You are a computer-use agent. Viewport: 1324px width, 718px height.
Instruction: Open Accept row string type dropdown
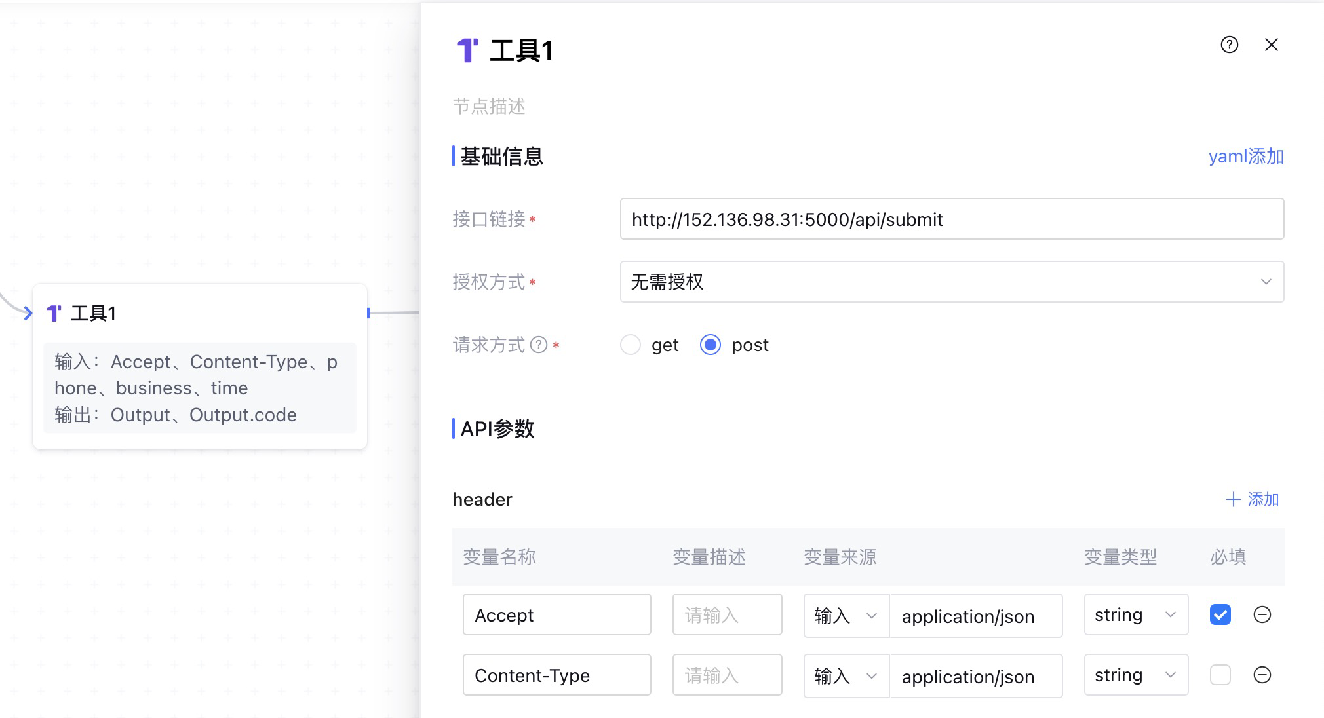[x=1135, y=614]
